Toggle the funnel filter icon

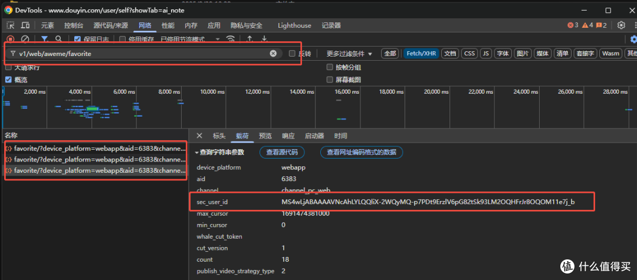[x=45, y=39]
